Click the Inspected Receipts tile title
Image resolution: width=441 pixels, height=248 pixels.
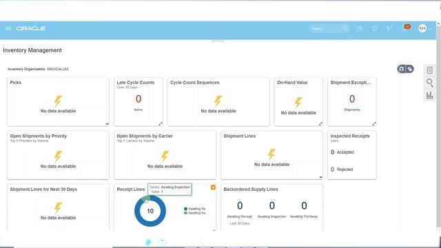click(x=350, y=136)
